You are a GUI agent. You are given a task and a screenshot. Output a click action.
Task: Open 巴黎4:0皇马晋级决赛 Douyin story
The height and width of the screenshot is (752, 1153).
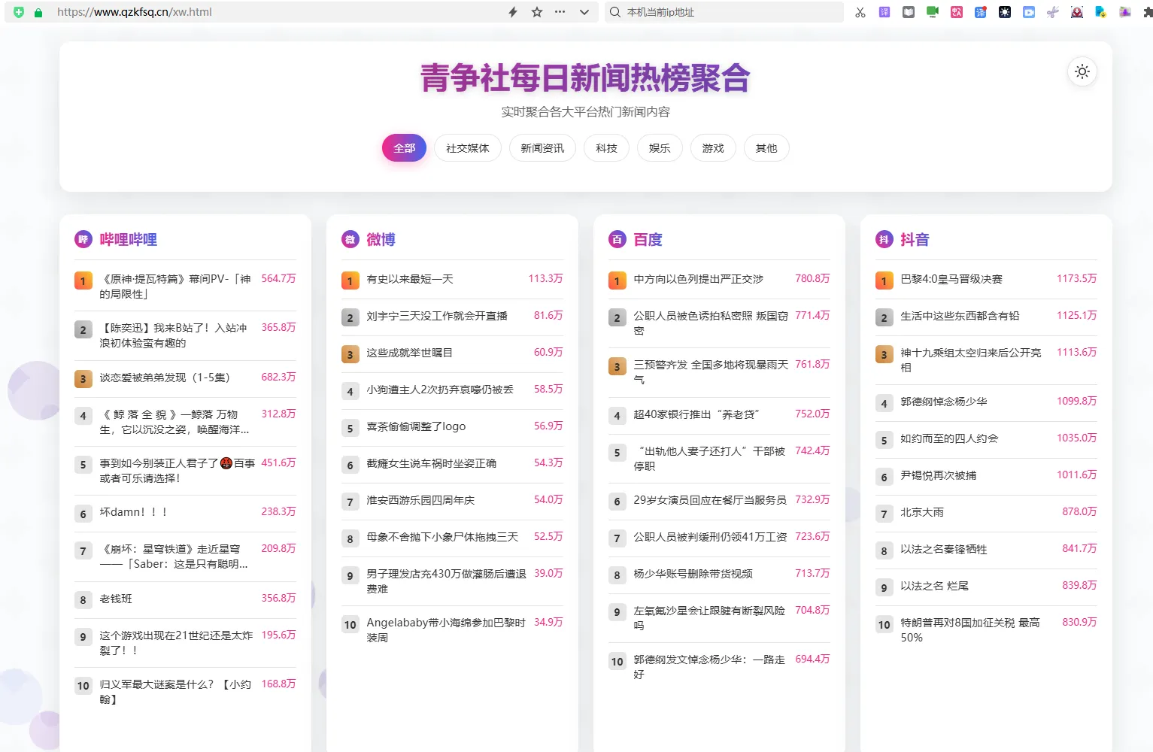(951, 279)
